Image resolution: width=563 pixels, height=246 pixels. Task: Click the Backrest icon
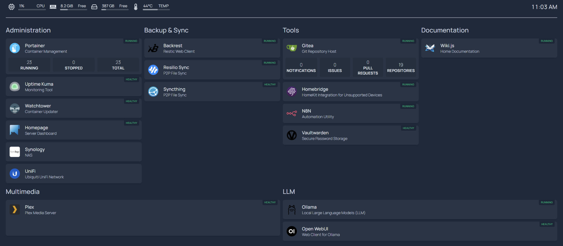pyautogui.click(x=153, y=48)
